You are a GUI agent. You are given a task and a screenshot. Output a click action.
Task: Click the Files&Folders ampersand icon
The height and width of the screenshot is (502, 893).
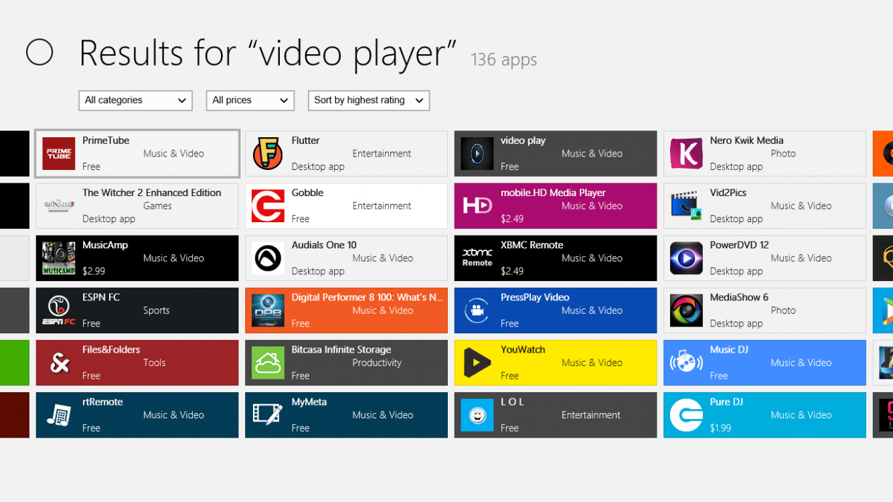click(x=59, y=363)
